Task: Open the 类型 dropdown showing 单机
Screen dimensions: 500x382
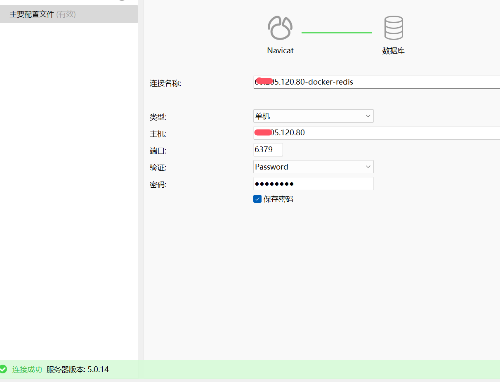Action: 314,116
